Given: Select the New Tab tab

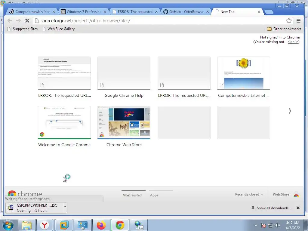Looking at the screenshot, I should click(x=237, y=12).
